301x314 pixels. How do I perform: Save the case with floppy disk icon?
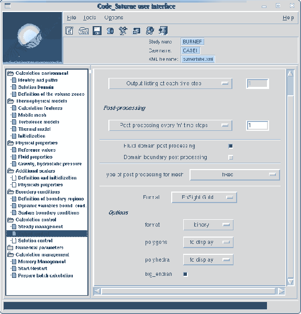97,31
